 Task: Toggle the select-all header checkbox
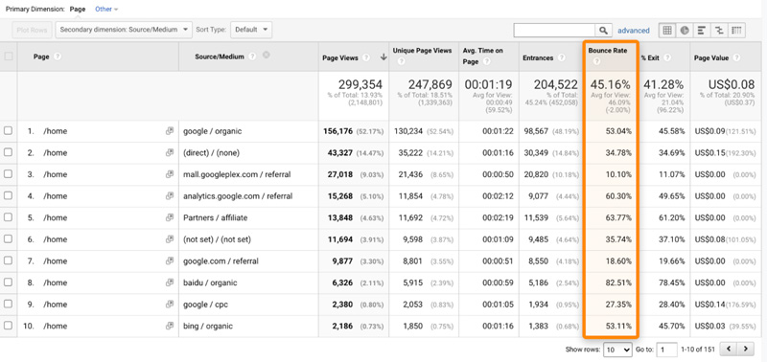click(9, 57)
